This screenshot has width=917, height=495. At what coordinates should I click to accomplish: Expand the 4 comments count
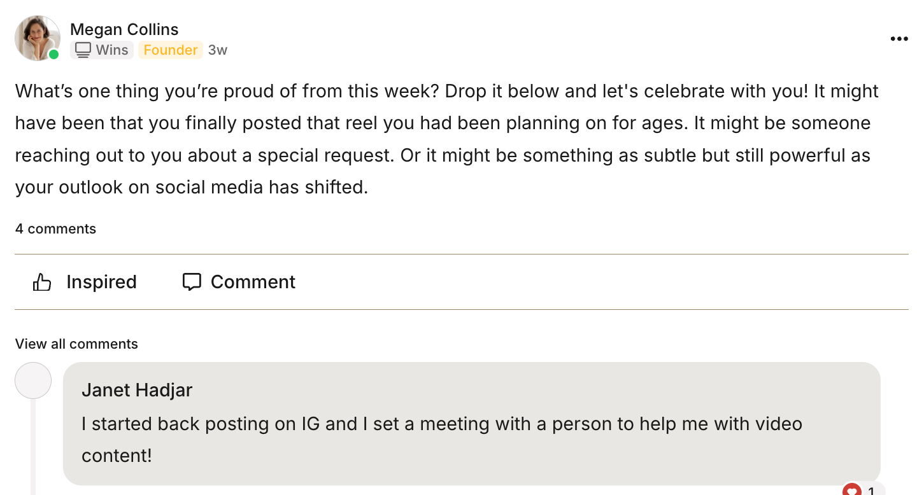pyautogui.click(x=55, y=228)
